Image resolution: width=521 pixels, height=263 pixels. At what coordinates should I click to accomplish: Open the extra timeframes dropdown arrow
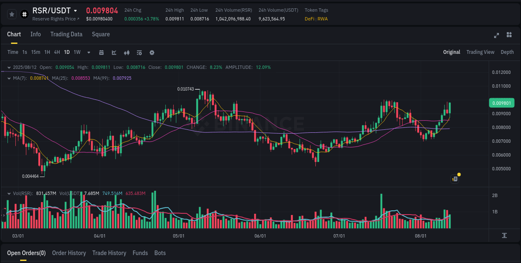pyautogui.click(x=88, y=52)
